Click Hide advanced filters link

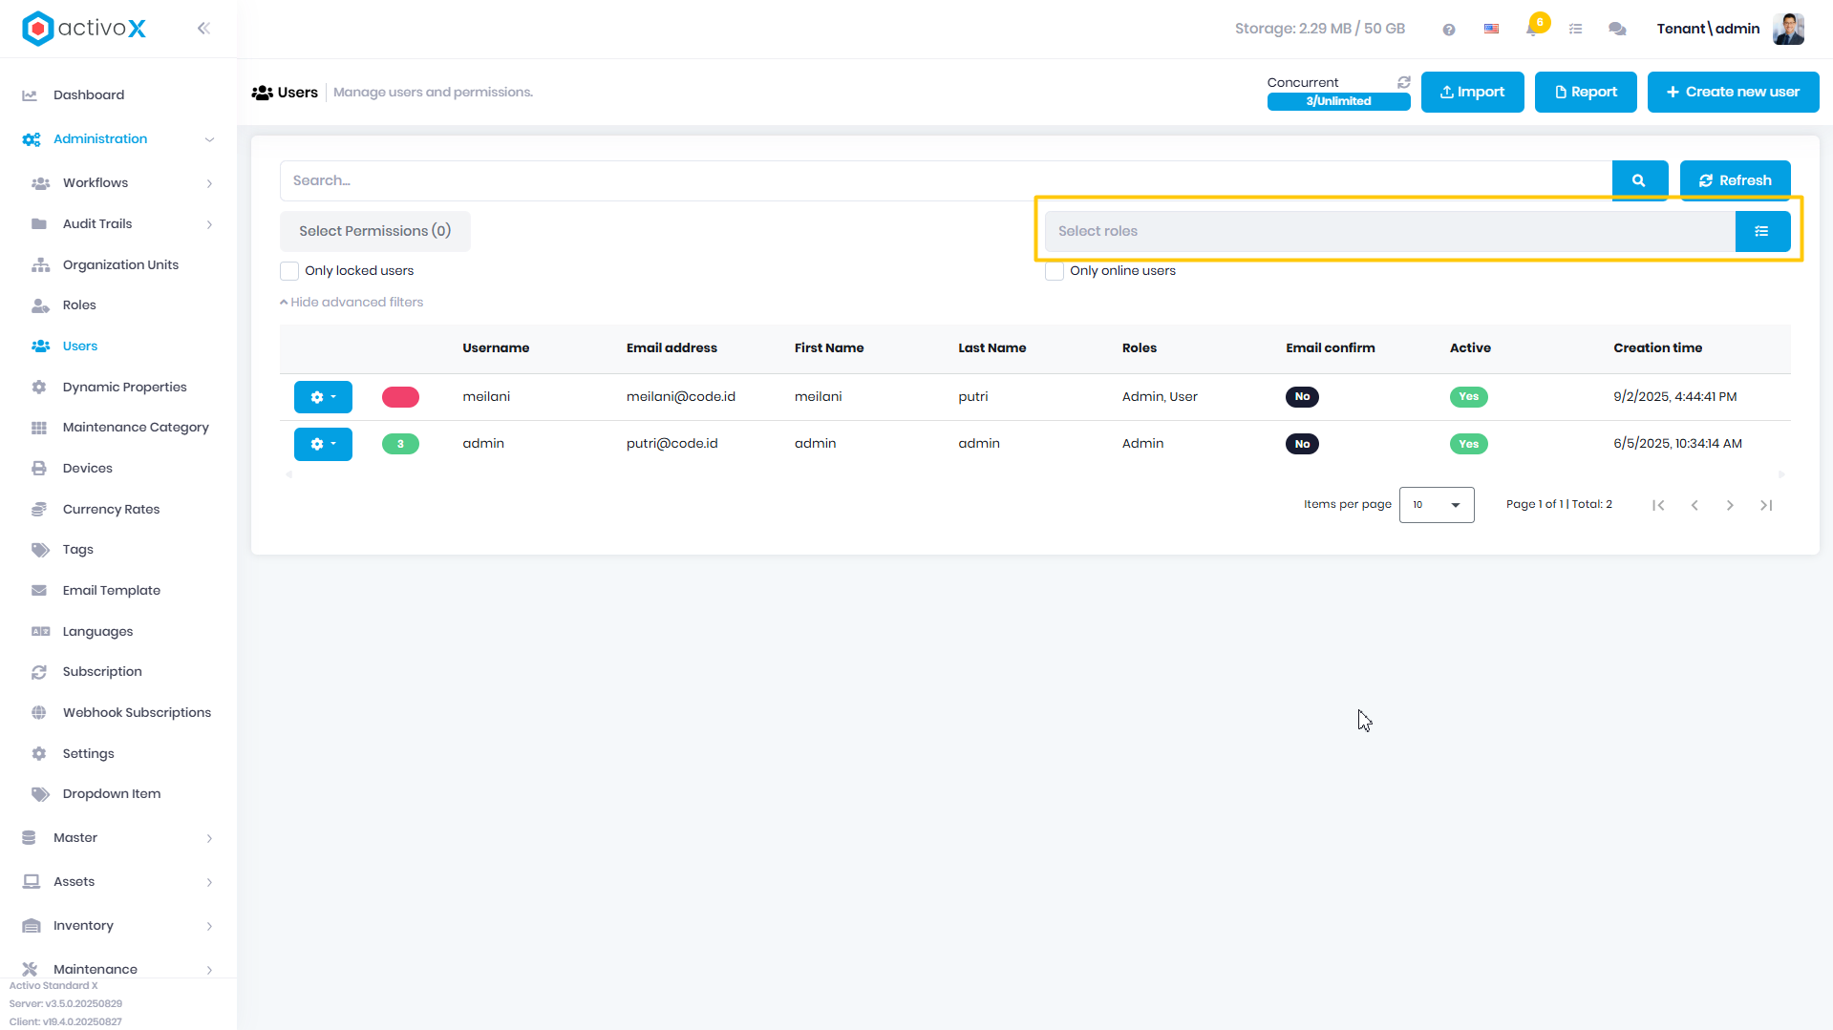click(352, 303)
